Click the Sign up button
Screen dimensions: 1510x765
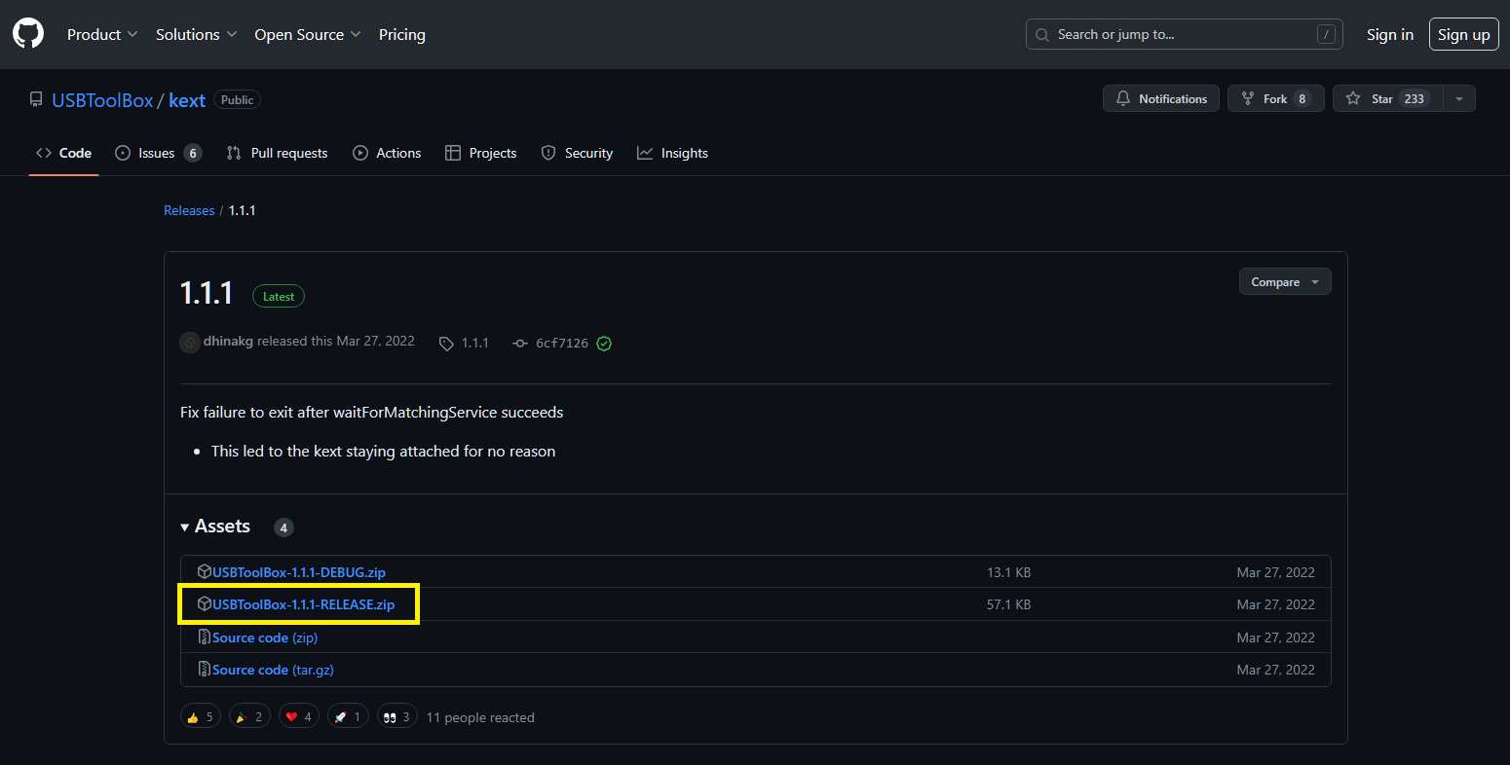click(1463, 34)
